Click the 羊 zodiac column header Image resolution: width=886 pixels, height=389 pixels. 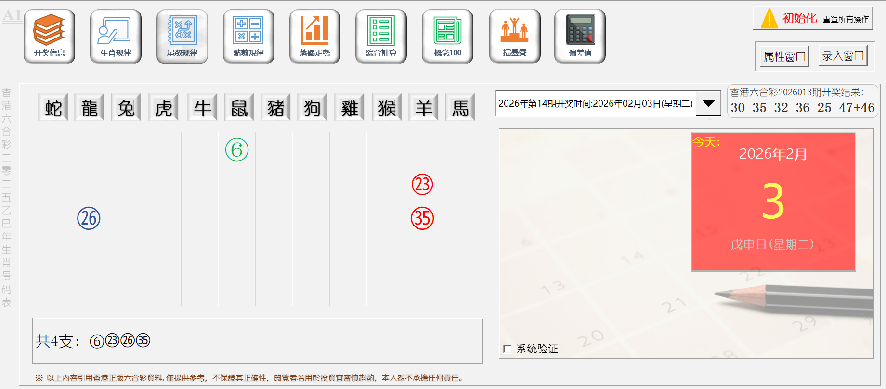(x=424, y=108)
